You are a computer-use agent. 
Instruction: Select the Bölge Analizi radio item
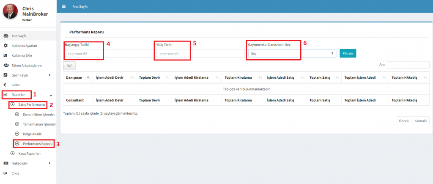(17, 134)
